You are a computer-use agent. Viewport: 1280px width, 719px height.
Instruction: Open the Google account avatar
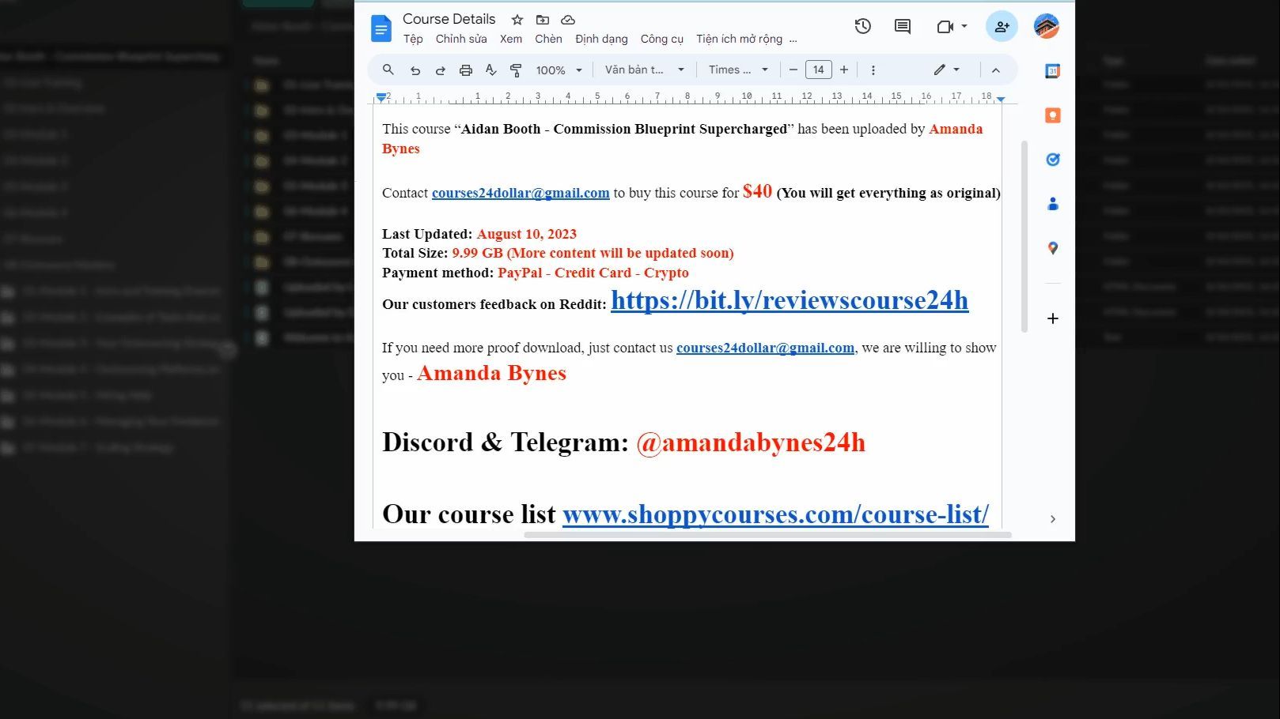click(1047, 26)
